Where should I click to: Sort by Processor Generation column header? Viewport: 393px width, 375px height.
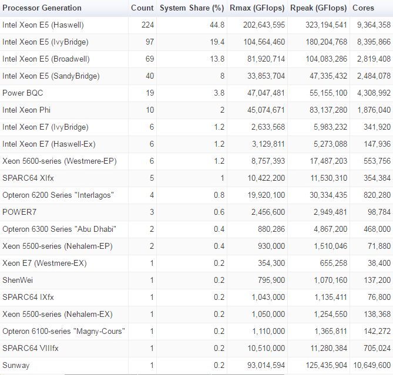point(42,8)
